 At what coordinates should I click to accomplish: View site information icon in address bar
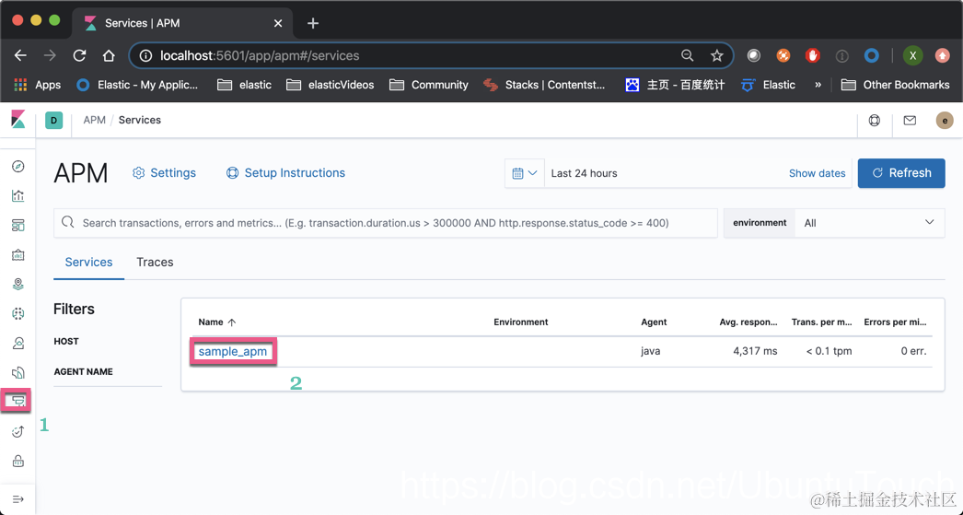(145, 56)
